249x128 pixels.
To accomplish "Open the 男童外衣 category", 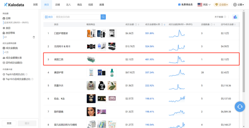I will click(x=59, y=85).
